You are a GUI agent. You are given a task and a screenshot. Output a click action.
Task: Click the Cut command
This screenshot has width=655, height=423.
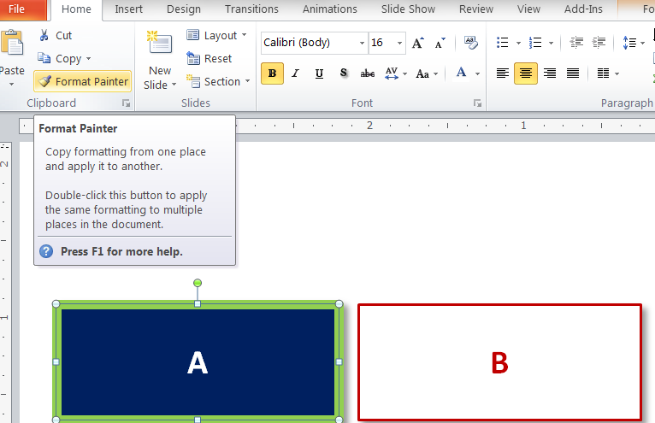(56, 36)
